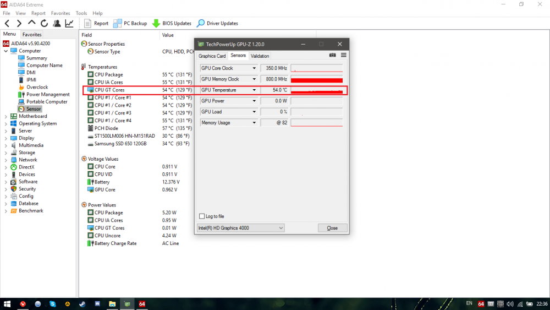Screen dimensions: 550x310
Task: Click GPU-Z screenshot camera icon
Action: click(333, 55)
